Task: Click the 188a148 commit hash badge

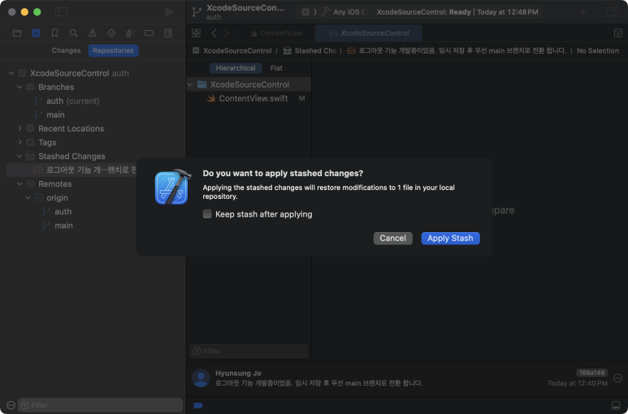Action: tap(591, 373)
